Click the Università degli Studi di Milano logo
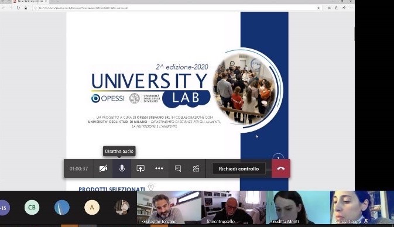This screenshot has width=394, height=227. click(x=145, y=98)
